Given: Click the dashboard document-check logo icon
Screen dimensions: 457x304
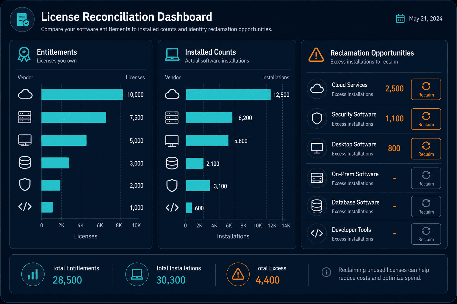Looking at the screenshot, I should (x=22, y=20).
